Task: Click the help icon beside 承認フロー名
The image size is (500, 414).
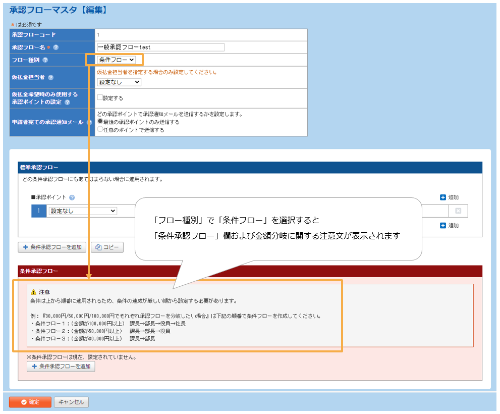Action: click(x=56, y=47)
